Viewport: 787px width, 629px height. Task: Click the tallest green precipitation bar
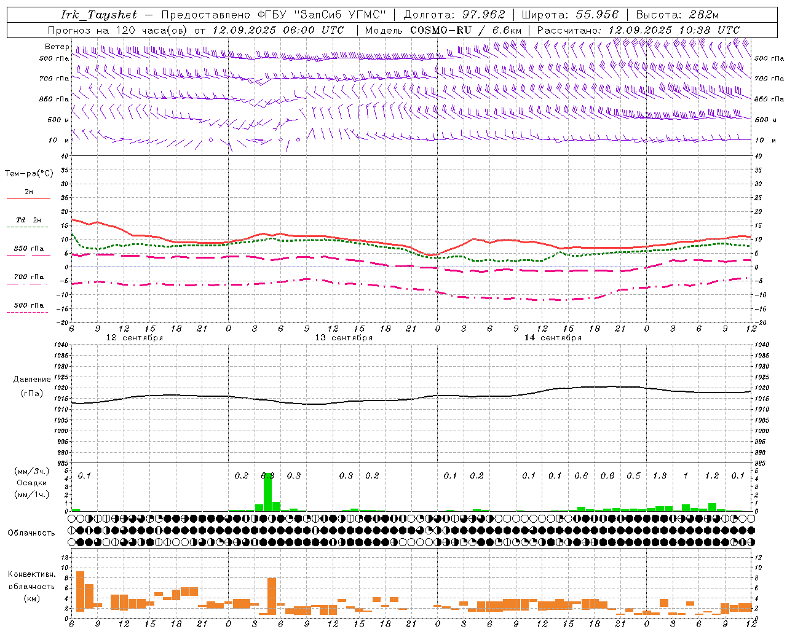coord(267,492)
